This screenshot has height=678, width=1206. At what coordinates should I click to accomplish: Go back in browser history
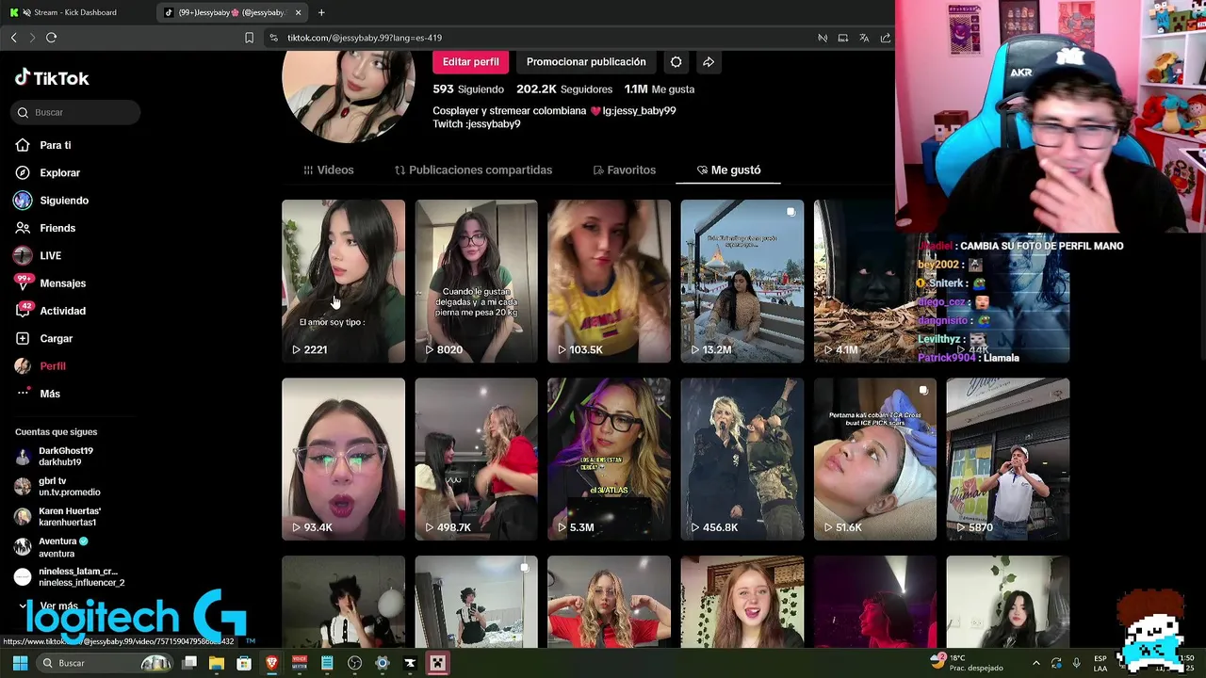click(13, 38)
